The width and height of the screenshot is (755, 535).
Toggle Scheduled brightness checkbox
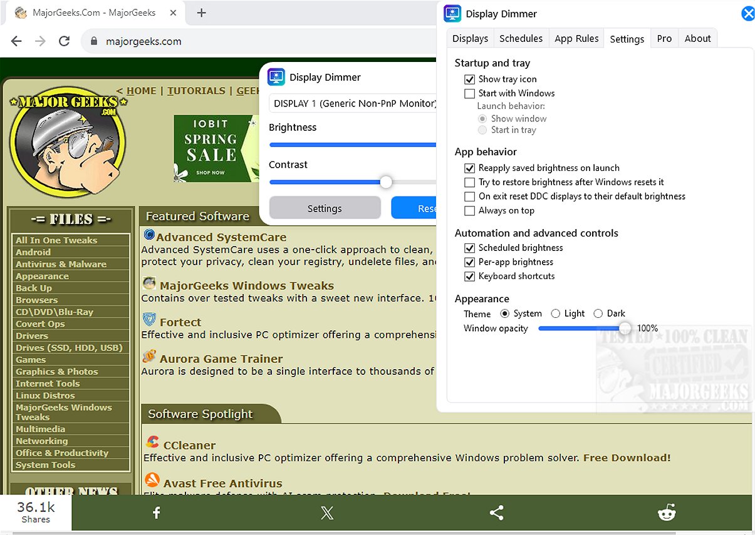(x=469, y=248)
